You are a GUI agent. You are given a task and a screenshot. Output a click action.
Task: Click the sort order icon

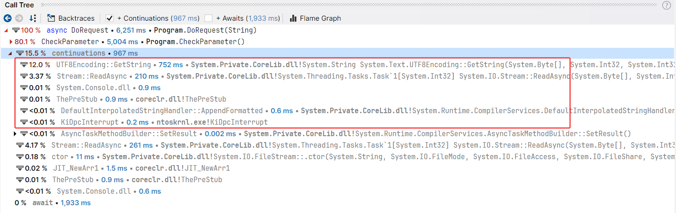(x=32, y=18)
